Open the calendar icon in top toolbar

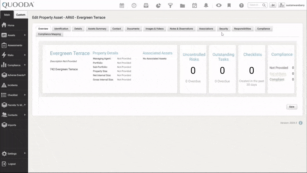[x=122, y=5]
